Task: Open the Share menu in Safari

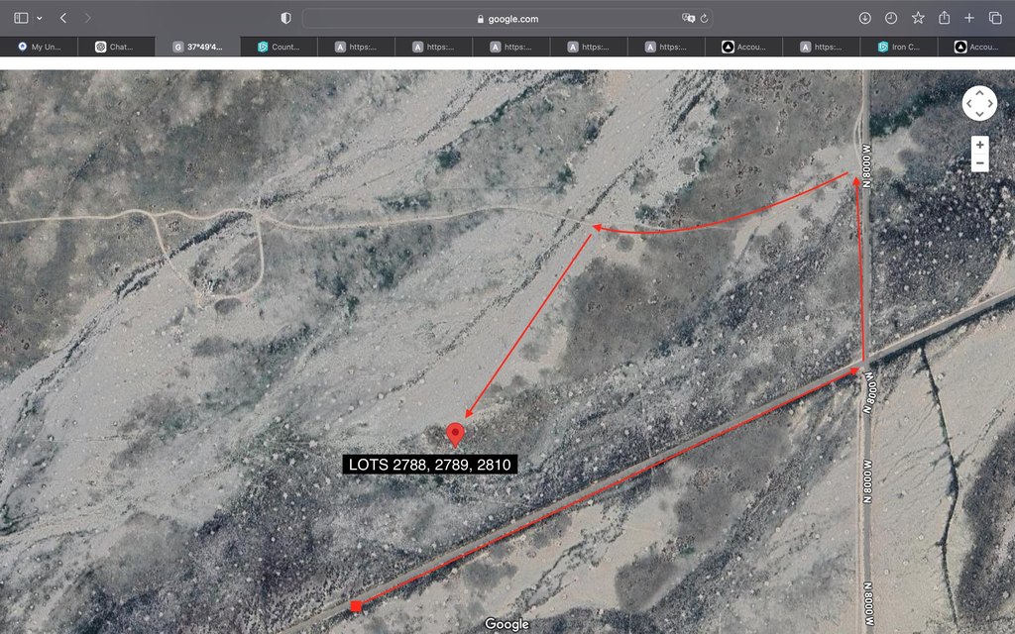Action: tap(944, 18)
